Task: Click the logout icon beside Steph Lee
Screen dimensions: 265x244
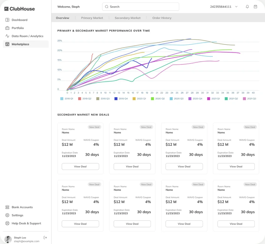Action: pos(45,237)
